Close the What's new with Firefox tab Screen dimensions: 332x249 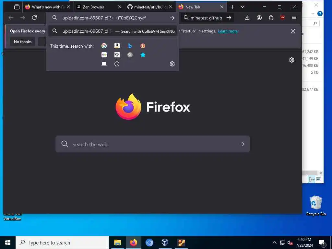[x=68, y=7]
